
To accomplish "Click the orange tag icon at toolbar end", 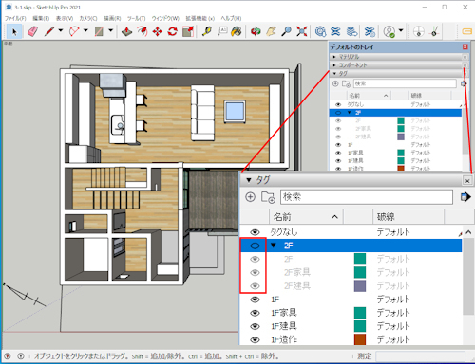I will (467, 31).
